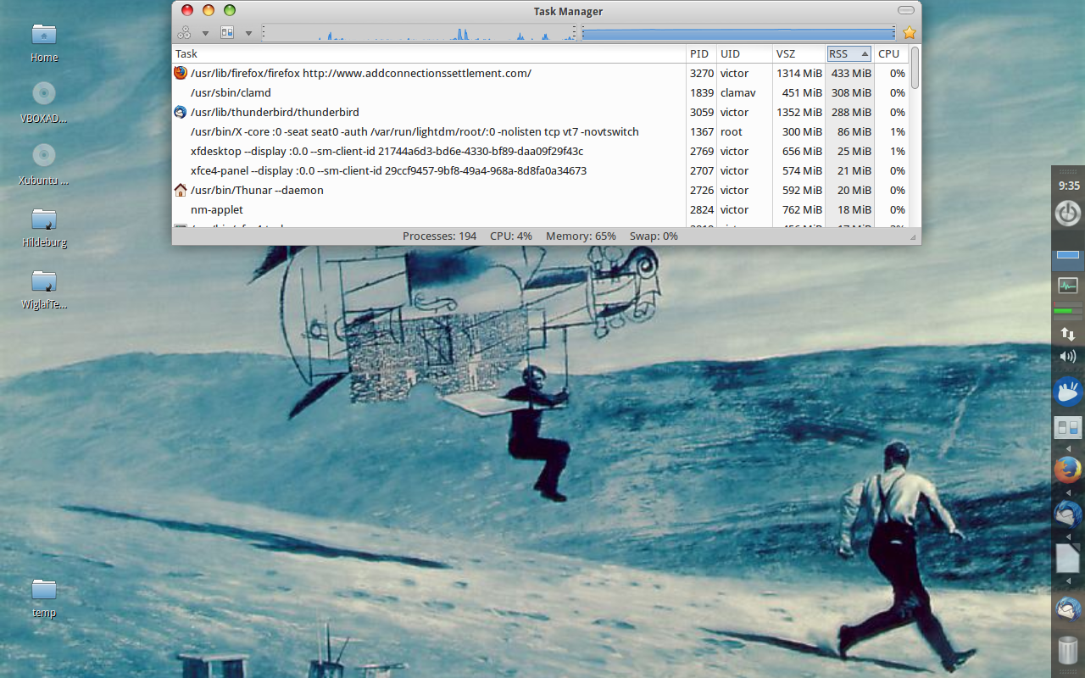This screenshot has width=1085, height=678.
Task: Click the Swap: 0% status text
Action: (654, 236)
